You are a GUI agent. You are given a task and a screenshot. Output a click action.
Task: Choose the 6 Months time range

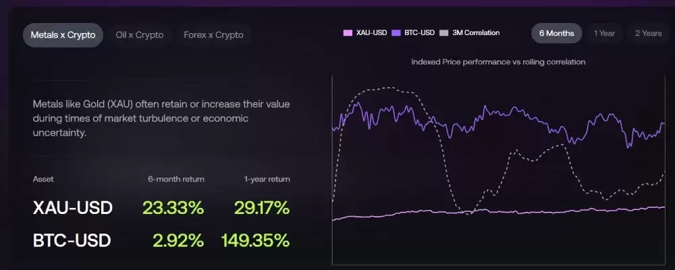(556, 33)
